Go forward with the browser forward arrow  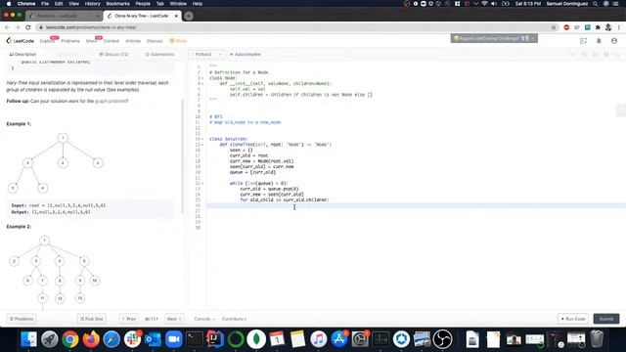click(x=18, y=27)
